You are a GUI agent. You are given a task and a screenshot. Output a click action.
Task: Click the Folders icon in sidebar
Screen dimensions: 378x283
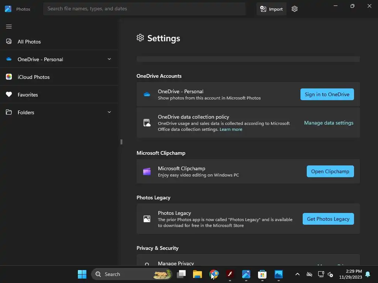(x=9, y=112)
